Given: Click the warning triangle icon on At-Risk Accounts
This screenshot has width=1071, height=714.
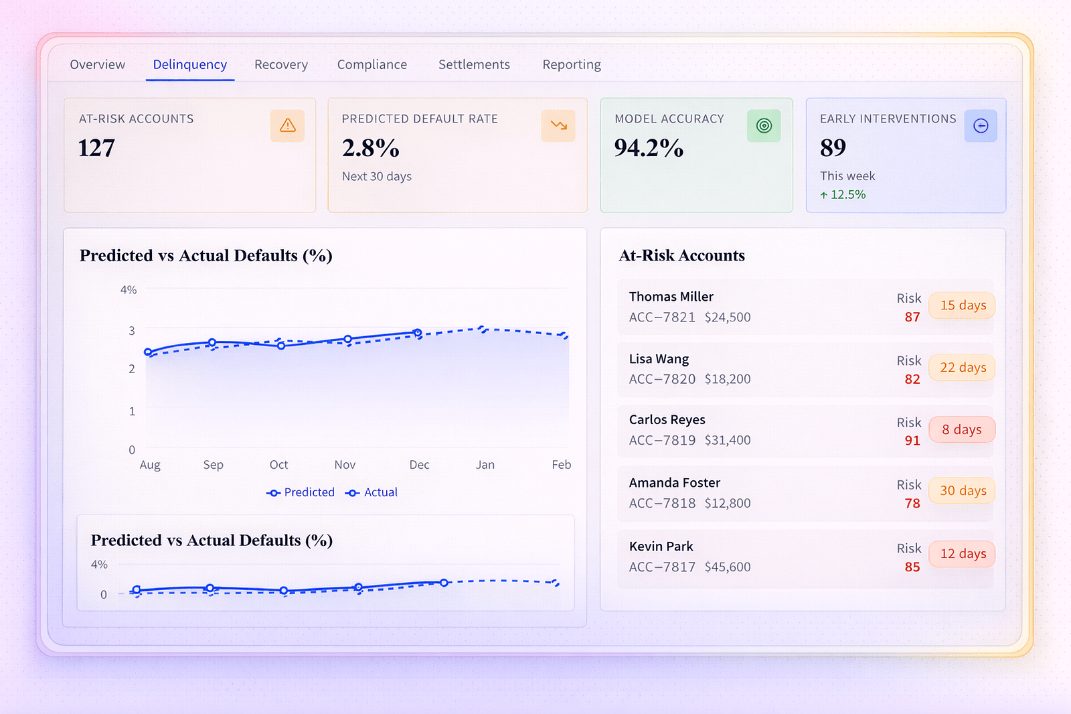Looking at the screenshot, I should pos(287,126).
